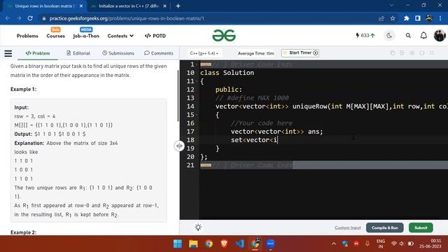The image size is (448, 252).
Task: Open a new browser tab
Action: coord(178,6)
